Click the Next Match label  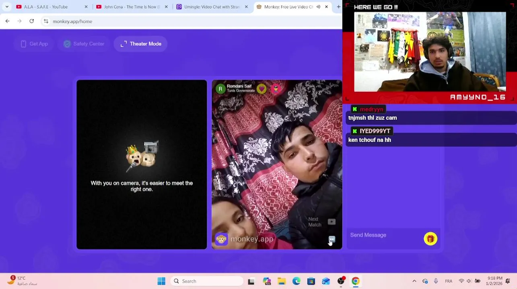(315, 222)
